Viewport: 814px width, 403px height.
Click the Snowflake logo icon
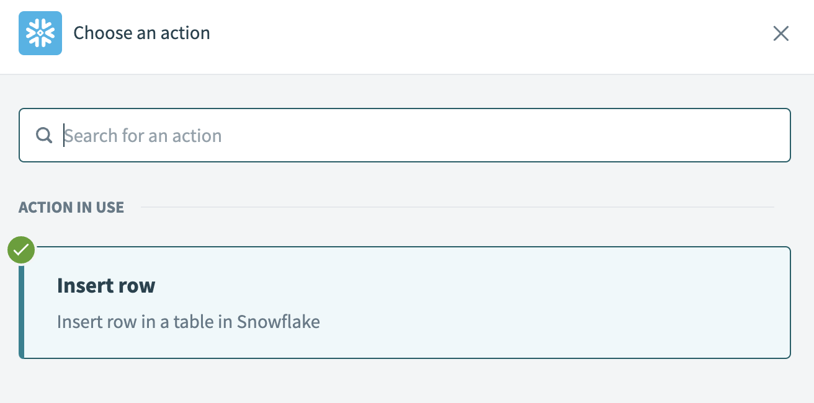click(x=40, y=33)
